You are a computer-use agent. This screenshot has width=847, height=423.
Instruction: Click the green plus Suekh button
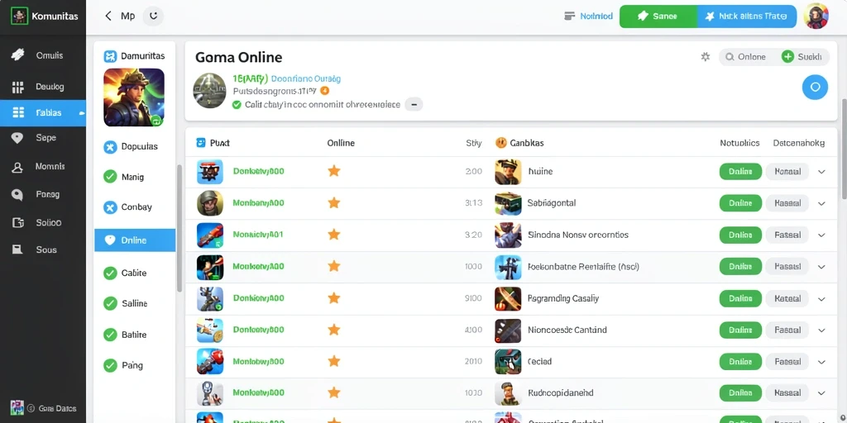802,57
